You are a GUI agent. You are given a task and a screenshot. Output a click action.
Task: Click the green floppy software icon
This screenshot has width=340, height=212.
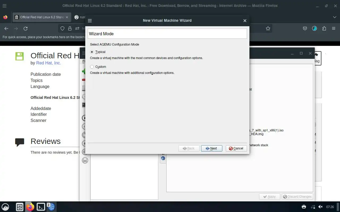click(19, 56)
